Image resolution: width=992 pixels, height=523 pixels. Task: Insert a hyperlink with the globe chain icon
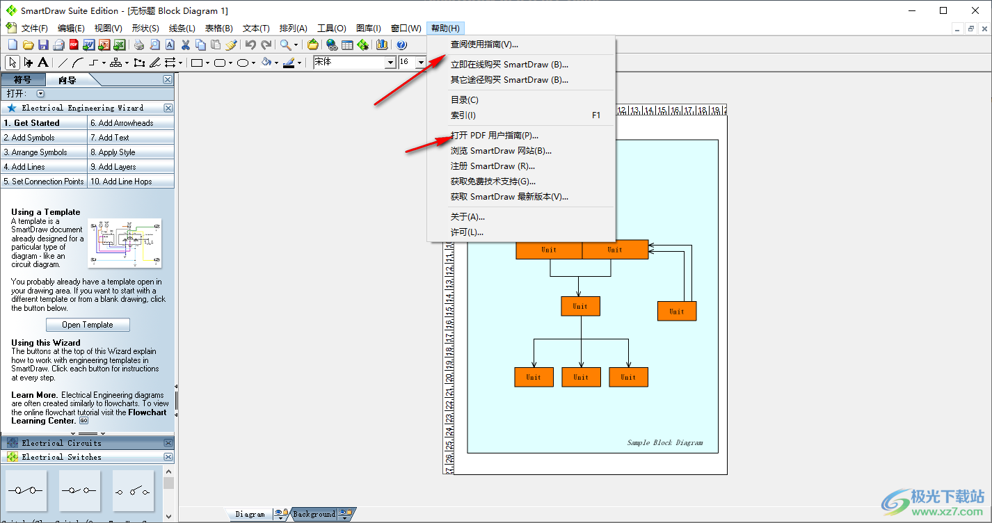(x=332, y=45)
